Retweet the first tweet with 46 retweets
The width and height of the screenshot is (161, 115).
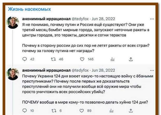click(53, 59)
